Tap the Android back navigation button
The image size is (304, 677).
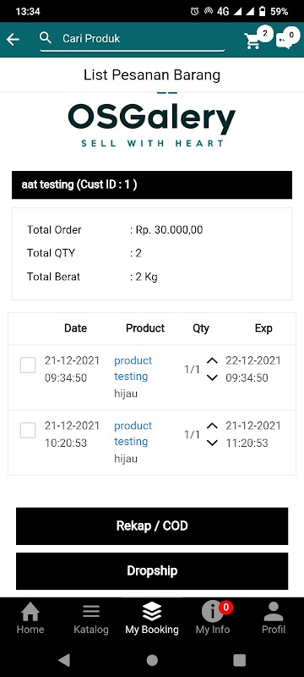coord(64,660)
